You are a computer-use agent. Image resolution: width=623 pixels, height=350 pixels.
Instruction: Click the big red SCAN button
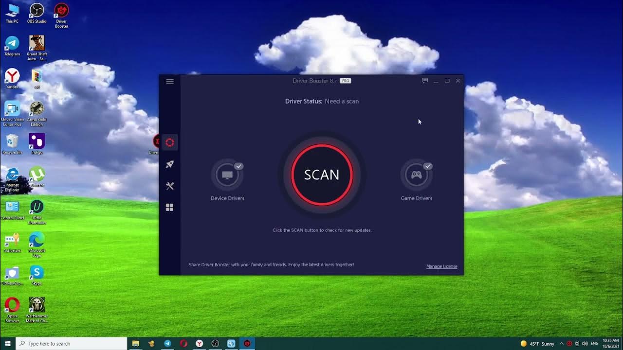pyautogui.click(x=322, y=175)
